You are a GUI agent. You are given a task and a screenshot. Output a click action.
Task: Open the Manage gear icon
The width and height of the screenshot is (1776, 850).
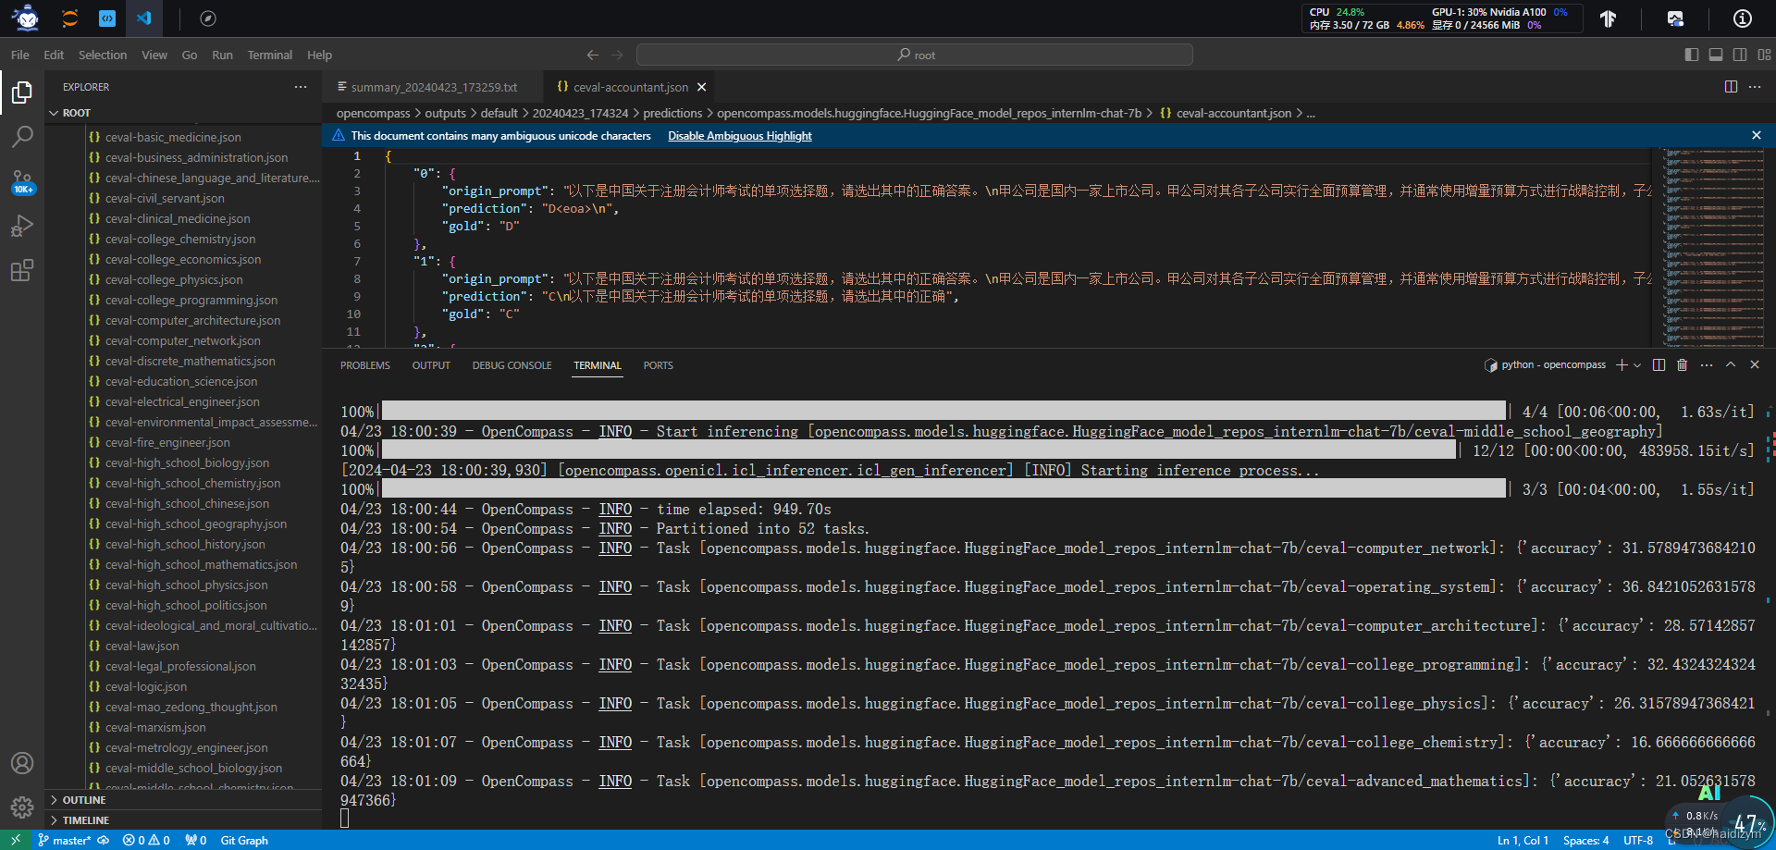click(22, 807)
